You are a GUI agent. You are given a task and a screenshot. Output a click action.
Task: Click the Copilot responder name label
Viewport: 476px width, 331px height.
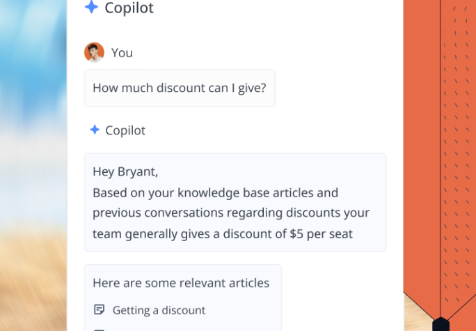pos(125,130)
